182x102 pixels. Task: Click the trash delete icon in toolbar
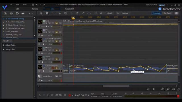[77, 13]
